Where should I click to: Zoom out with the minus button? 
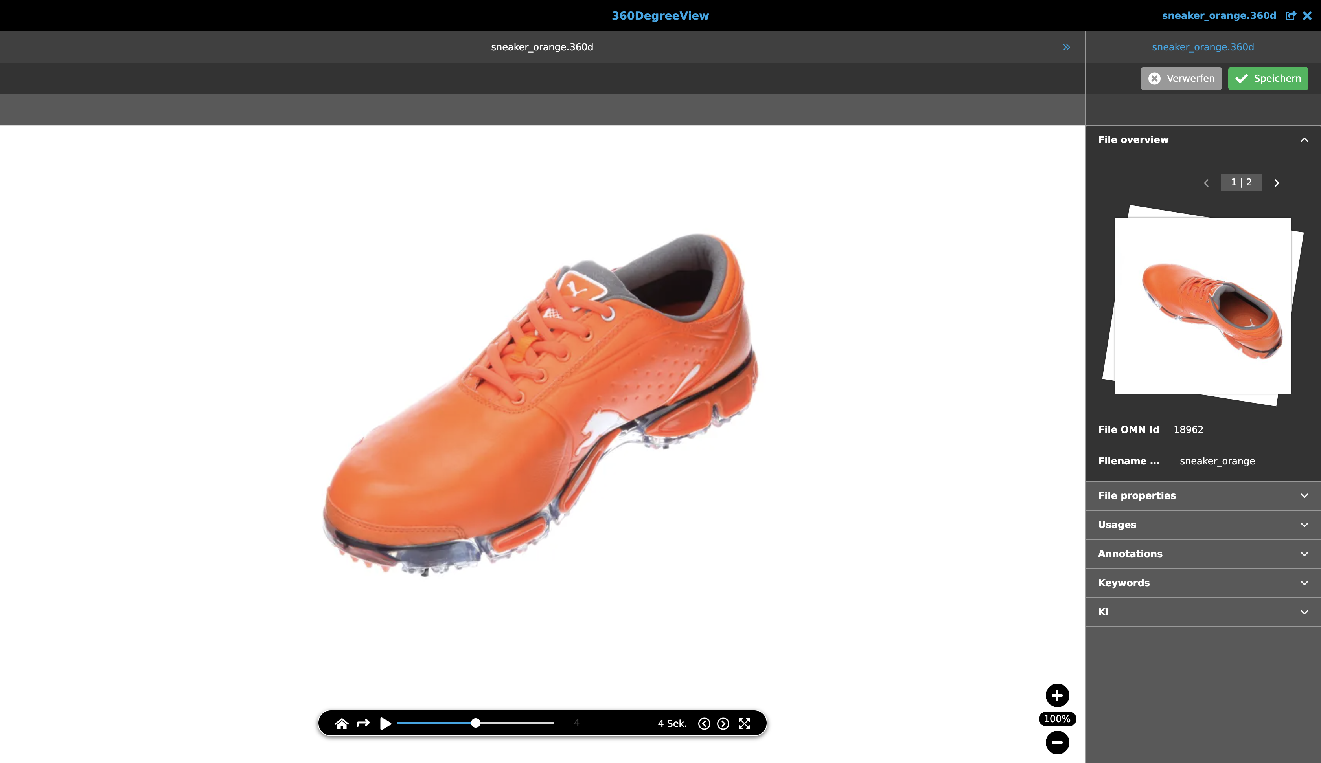pos(1057,742)
